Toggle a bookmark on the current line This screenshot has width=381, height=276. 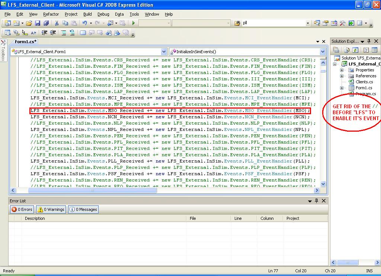[83, 33]
